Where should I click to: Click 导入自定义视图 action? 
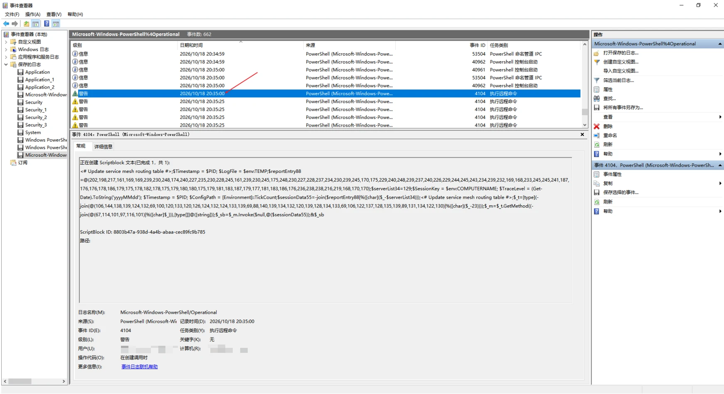point(621,71)
